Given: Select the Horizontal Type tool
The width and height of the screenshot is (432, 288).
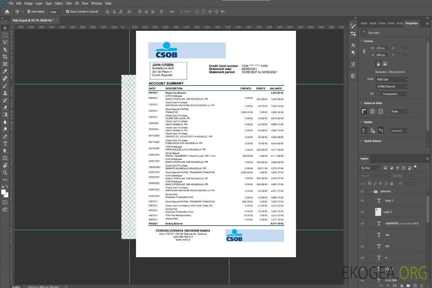Looking at the screenshot, I should point(5,144).
